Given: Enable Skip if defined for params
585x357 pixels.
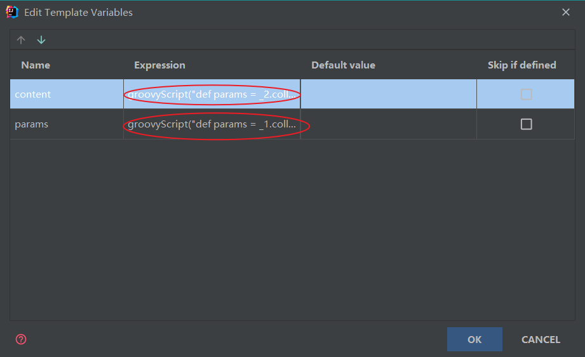Looking at the screenshot, I should click(x=526, y=124).
